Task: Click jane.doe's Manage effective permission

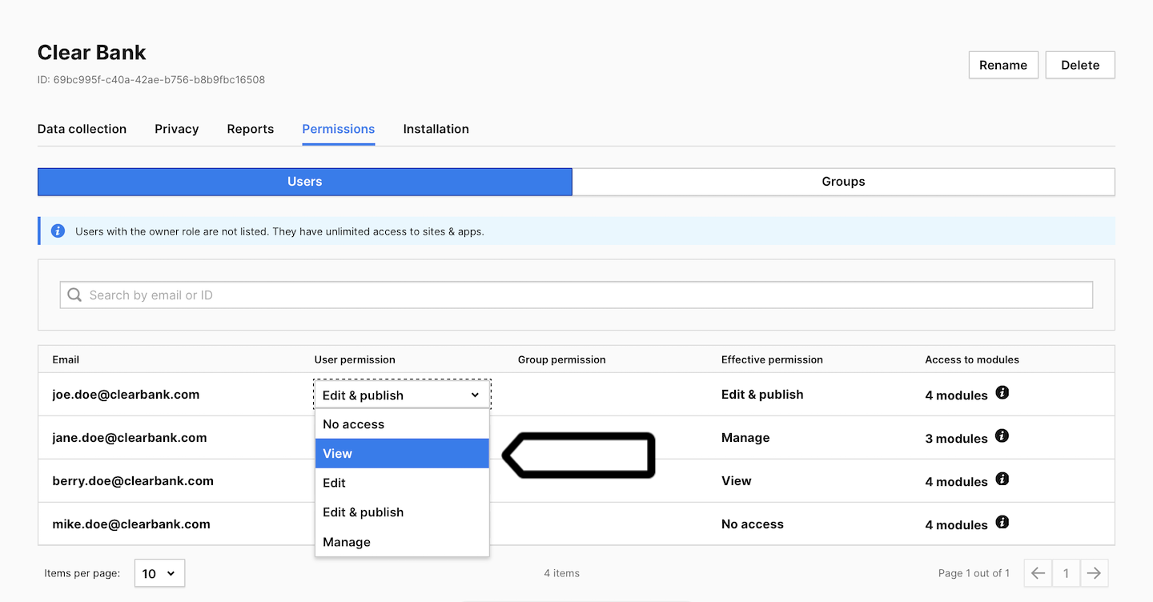Action: (x=745, y=438)
